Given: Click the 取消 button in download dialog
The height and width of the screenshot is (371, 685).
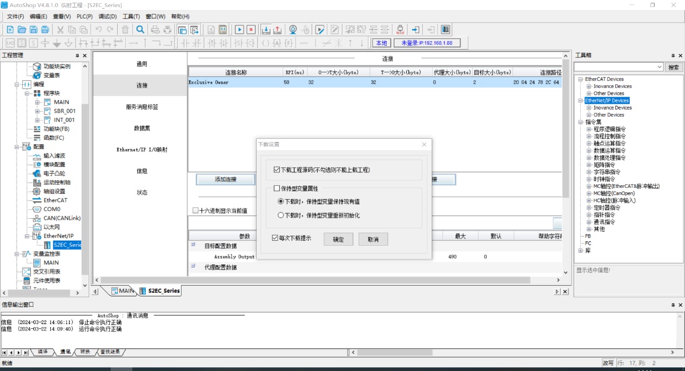Looking at the screenshot, I should (x=373, y=239).
